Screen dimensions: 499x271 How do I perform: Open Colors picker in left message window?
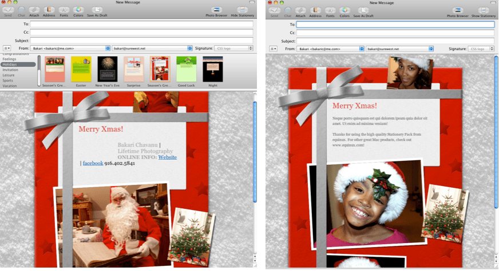coord(78,11)
